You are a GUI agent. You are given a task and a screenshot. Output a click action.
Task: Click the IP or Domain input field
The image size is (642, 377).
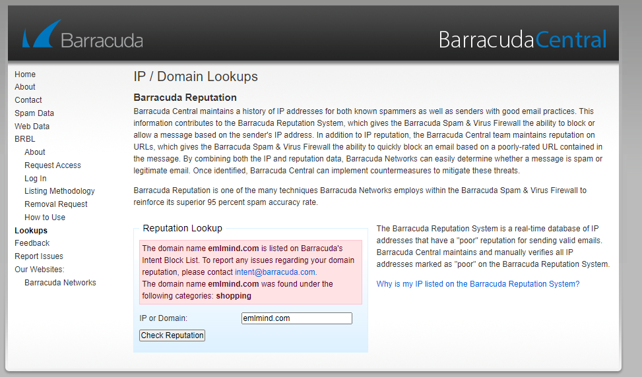click(x=297, y=318)
